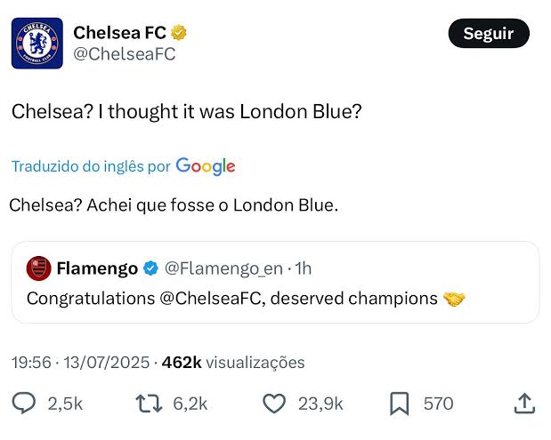Image resolution: width=551 pixels, height=440 pixels.
Task: Open the @ChelseaFC handle link
Action: point(125,54)
